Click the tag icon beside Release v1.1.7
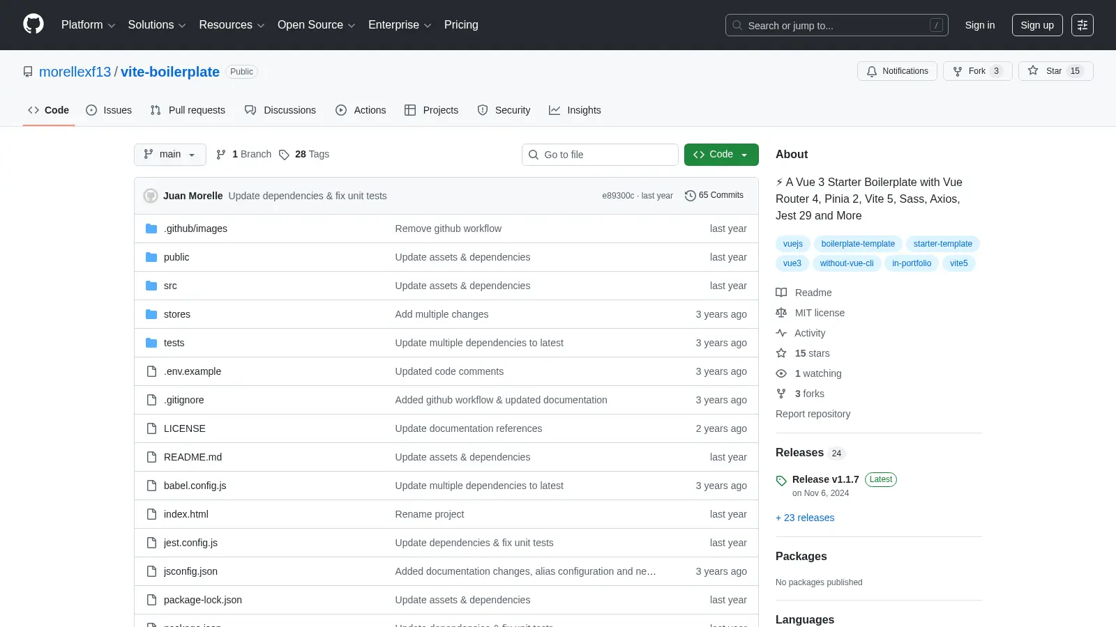The image size is (1116, 627). click(x=781, y=481)
